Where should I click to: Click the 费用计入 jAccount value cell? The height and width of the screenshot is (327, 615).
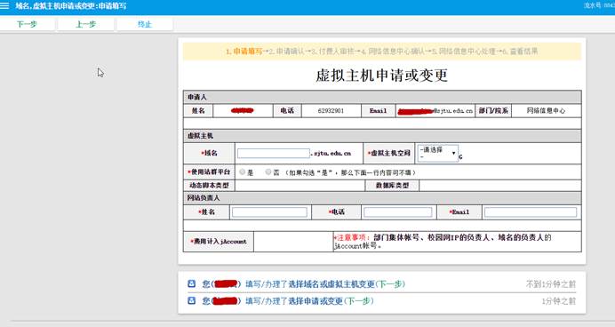pos(293,242)
